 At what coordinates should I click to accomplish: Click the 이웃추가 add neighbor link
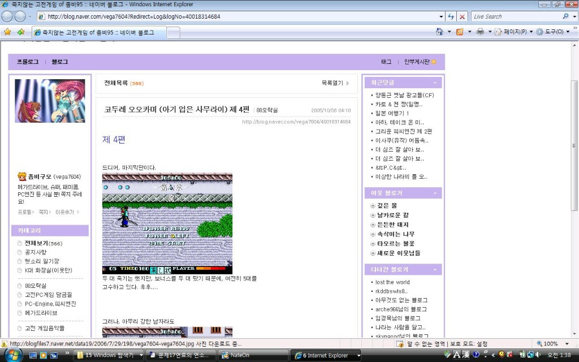[x=64, y=212]
